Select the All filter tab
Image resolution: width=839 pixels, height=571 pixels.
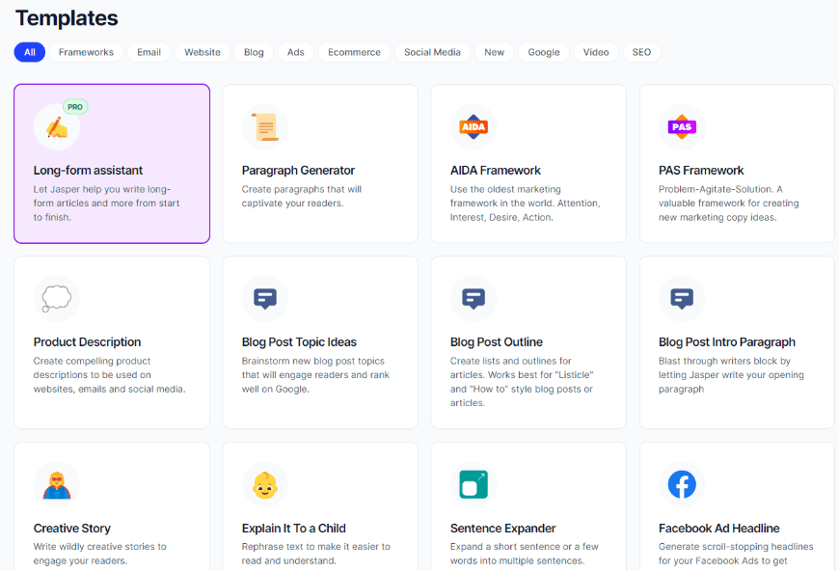pyautogui.click(x=30, y=52)
